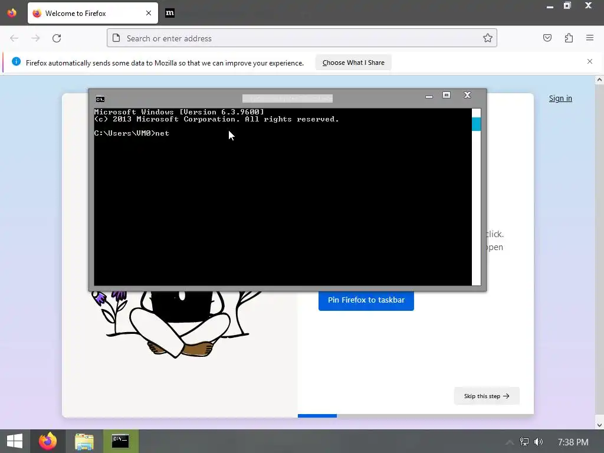Open the Extensions puzzle icon
The image size is (604, 453).
[569, 38]
